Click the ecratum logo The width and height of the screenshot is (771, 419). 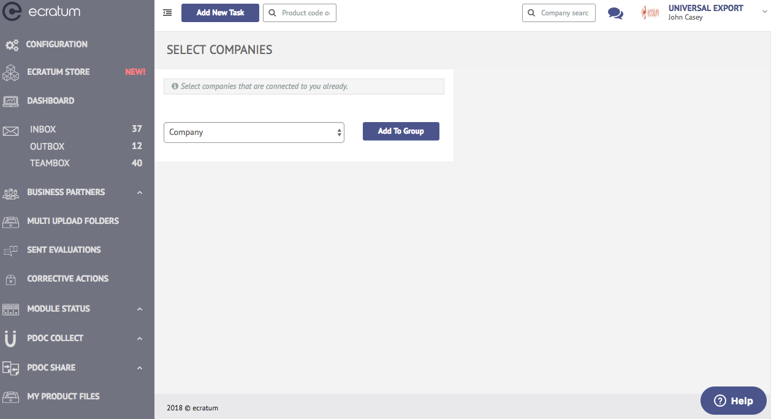42,12
